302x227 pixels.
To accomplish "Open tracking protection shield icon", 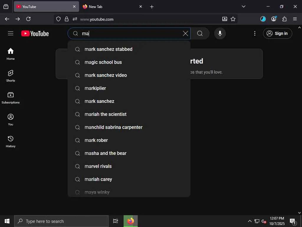I will (58, 19).
